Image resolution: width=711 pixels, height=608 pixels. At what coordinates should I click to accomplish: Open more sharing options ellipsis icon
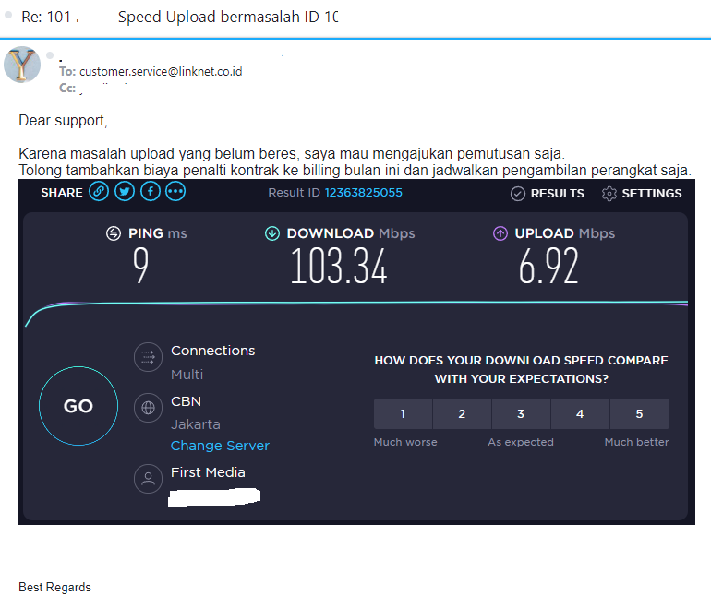tap(175, 192)
